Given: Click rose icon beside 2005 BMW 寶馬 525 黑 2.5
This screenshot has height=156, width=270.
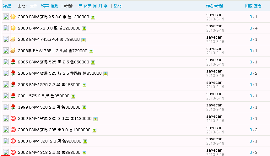Looking at the screenshot, I should 13,62.
